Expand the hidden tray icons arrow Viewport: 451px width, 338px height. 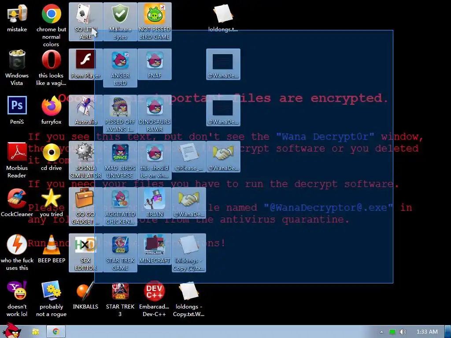click(x=382, y=332)
